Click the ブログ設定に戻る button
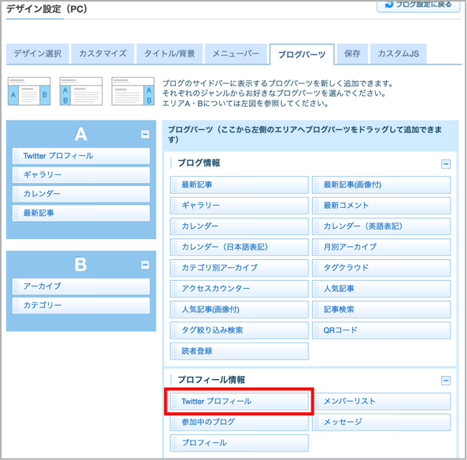Viewport: 467px width, 460px height. click(x=419, y=5)
